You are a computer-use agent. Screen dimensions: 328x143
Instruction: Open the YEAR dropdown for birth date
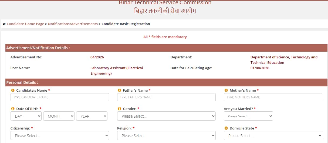tap(92, 116)
